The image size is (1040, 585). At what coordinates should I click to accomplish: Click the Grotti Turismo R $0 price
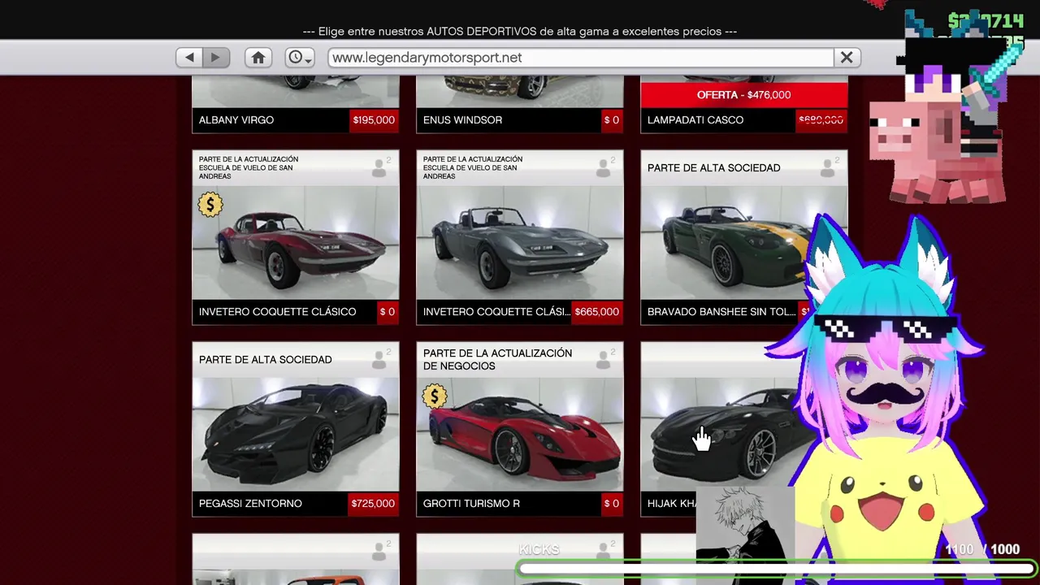(611, 504)
